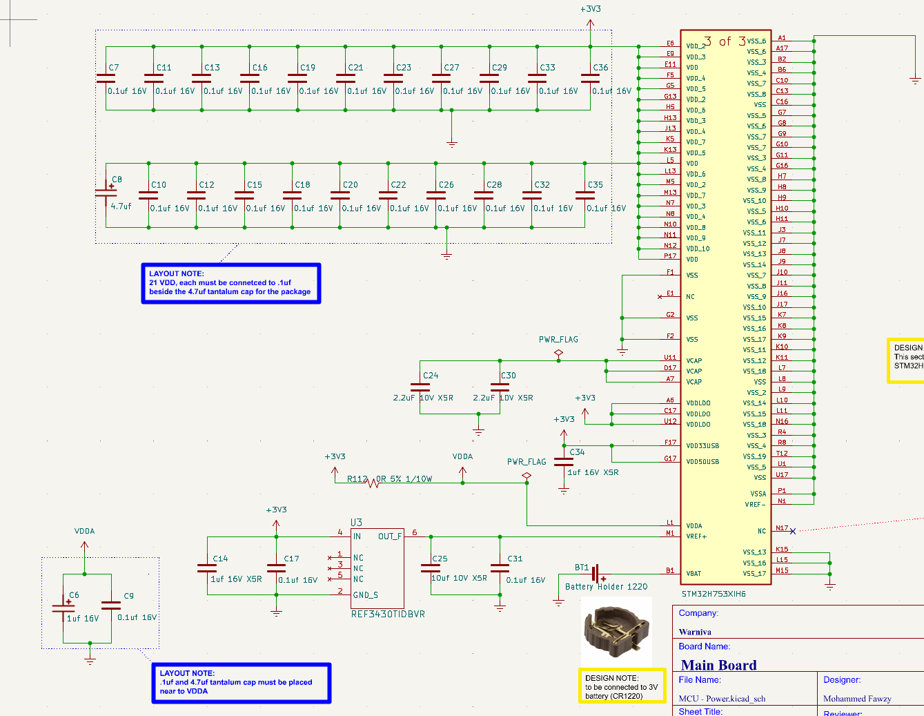The image size is (924, 716).
Task: Click the battery holder photo
Action: (x=615, y=630)
